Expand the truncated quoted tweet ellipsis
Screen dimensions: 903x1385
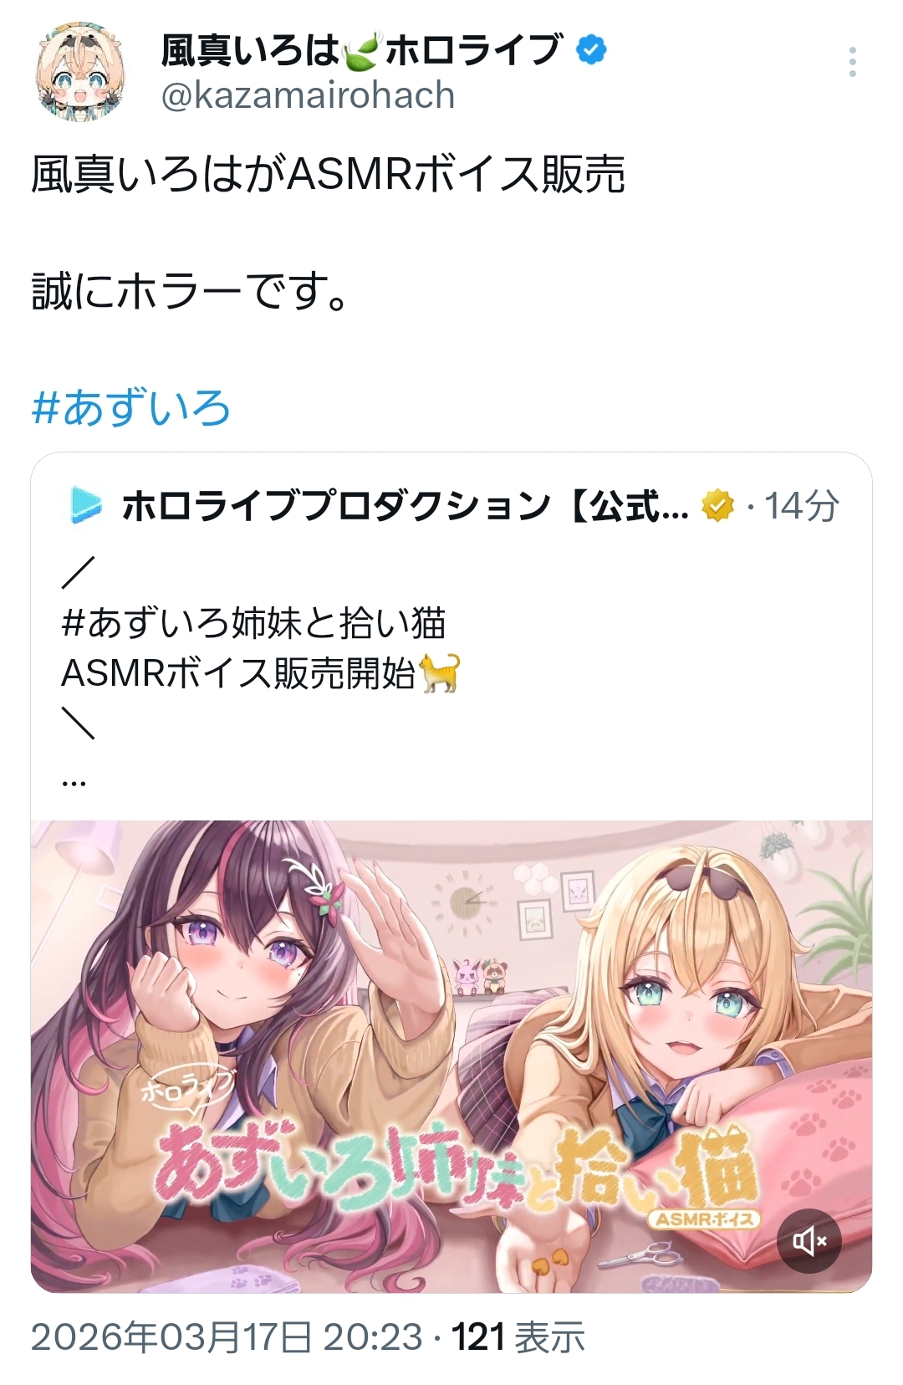point(74,781)
